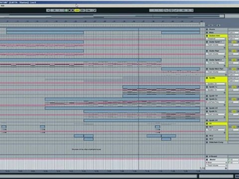Fold the Drums track
This screenshot has height=179, width=239.
[x=207, y=29]
